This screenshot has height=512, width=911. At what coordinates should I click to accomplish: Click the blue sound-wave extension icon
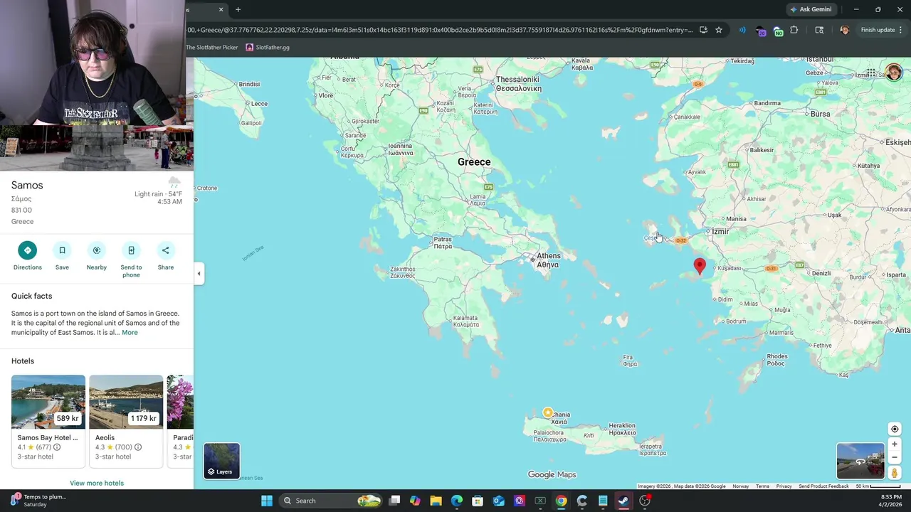[x=742, y=30]
